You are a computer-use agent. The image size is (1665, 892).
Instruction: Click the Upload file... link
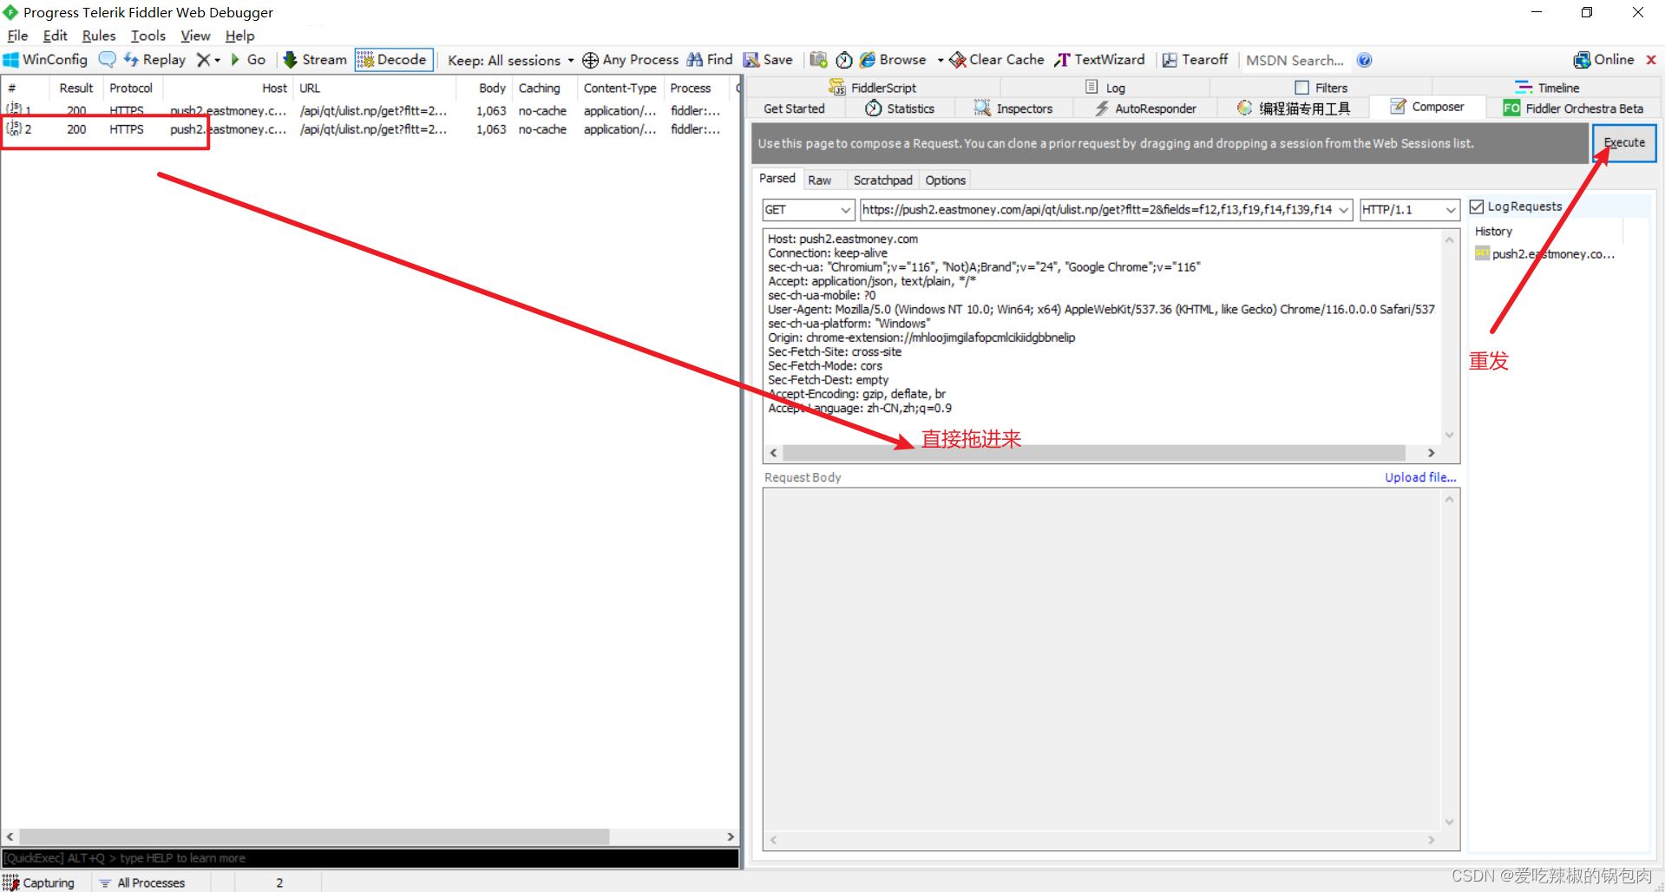point(1420,477)
